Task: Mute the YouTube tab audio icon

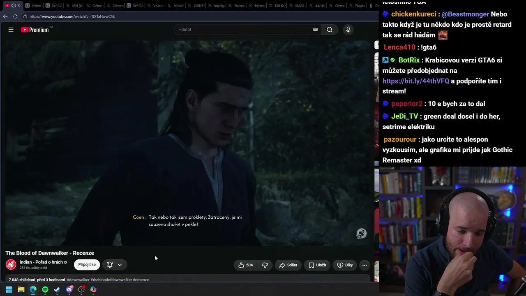Action: (13, 5)
